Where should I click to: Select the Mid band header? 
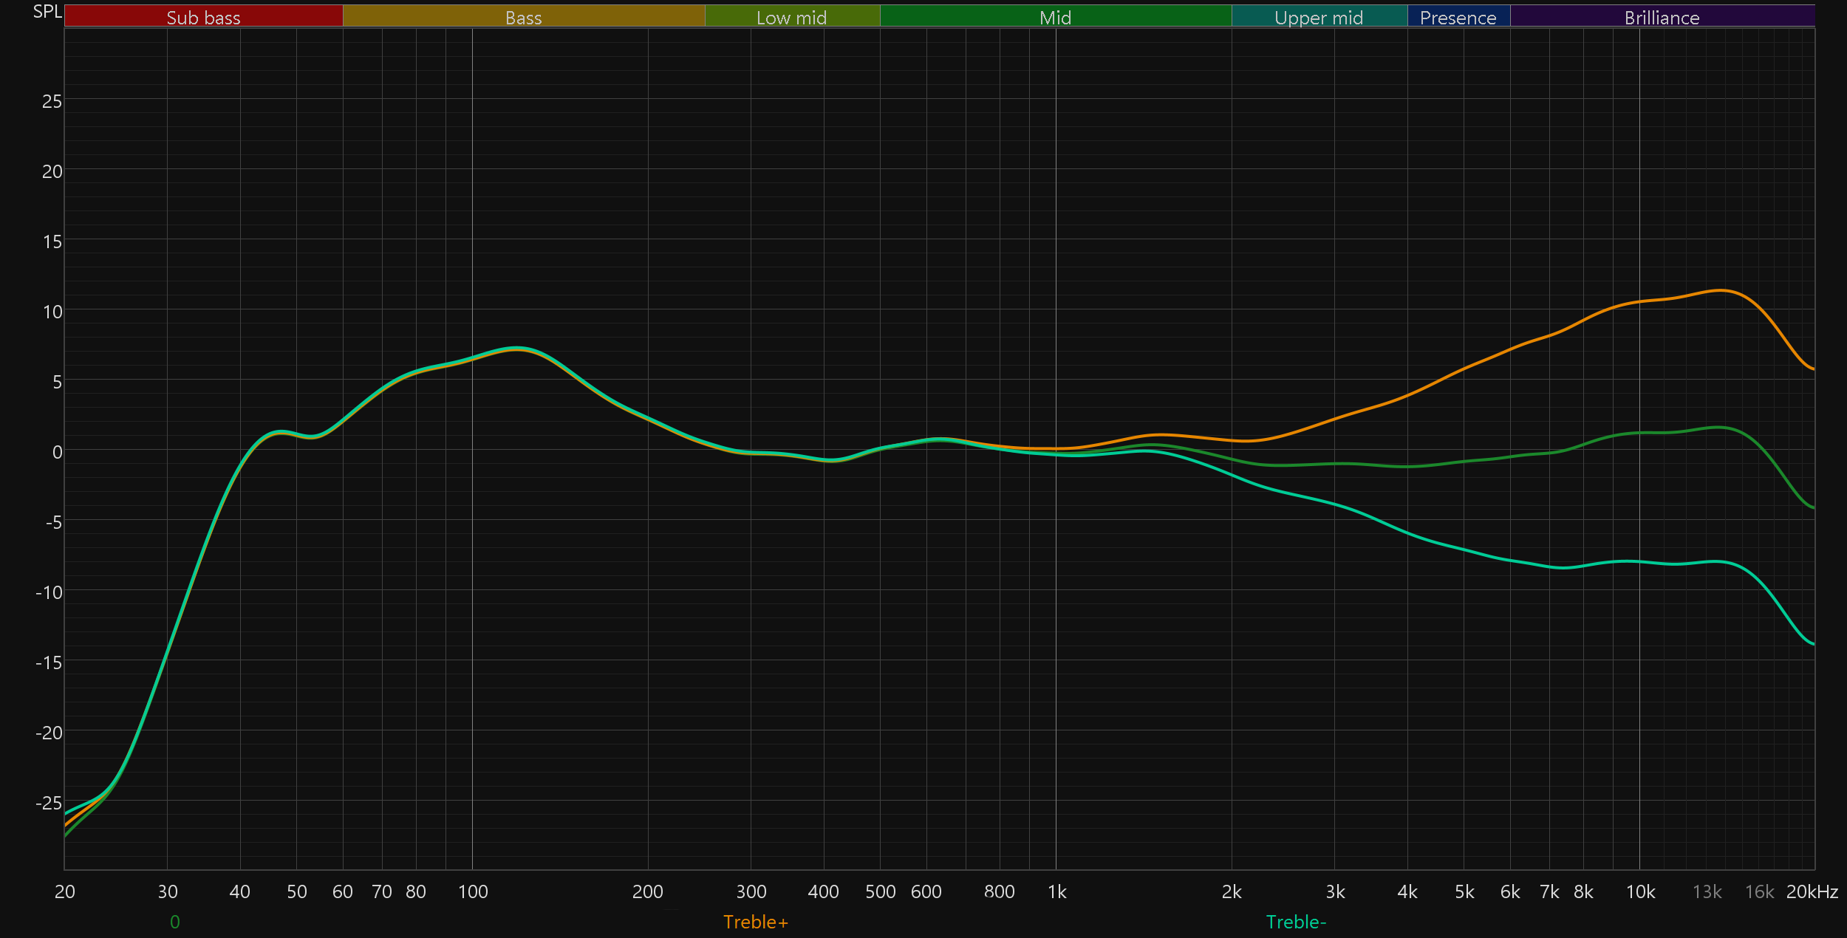click(1055, 17)
